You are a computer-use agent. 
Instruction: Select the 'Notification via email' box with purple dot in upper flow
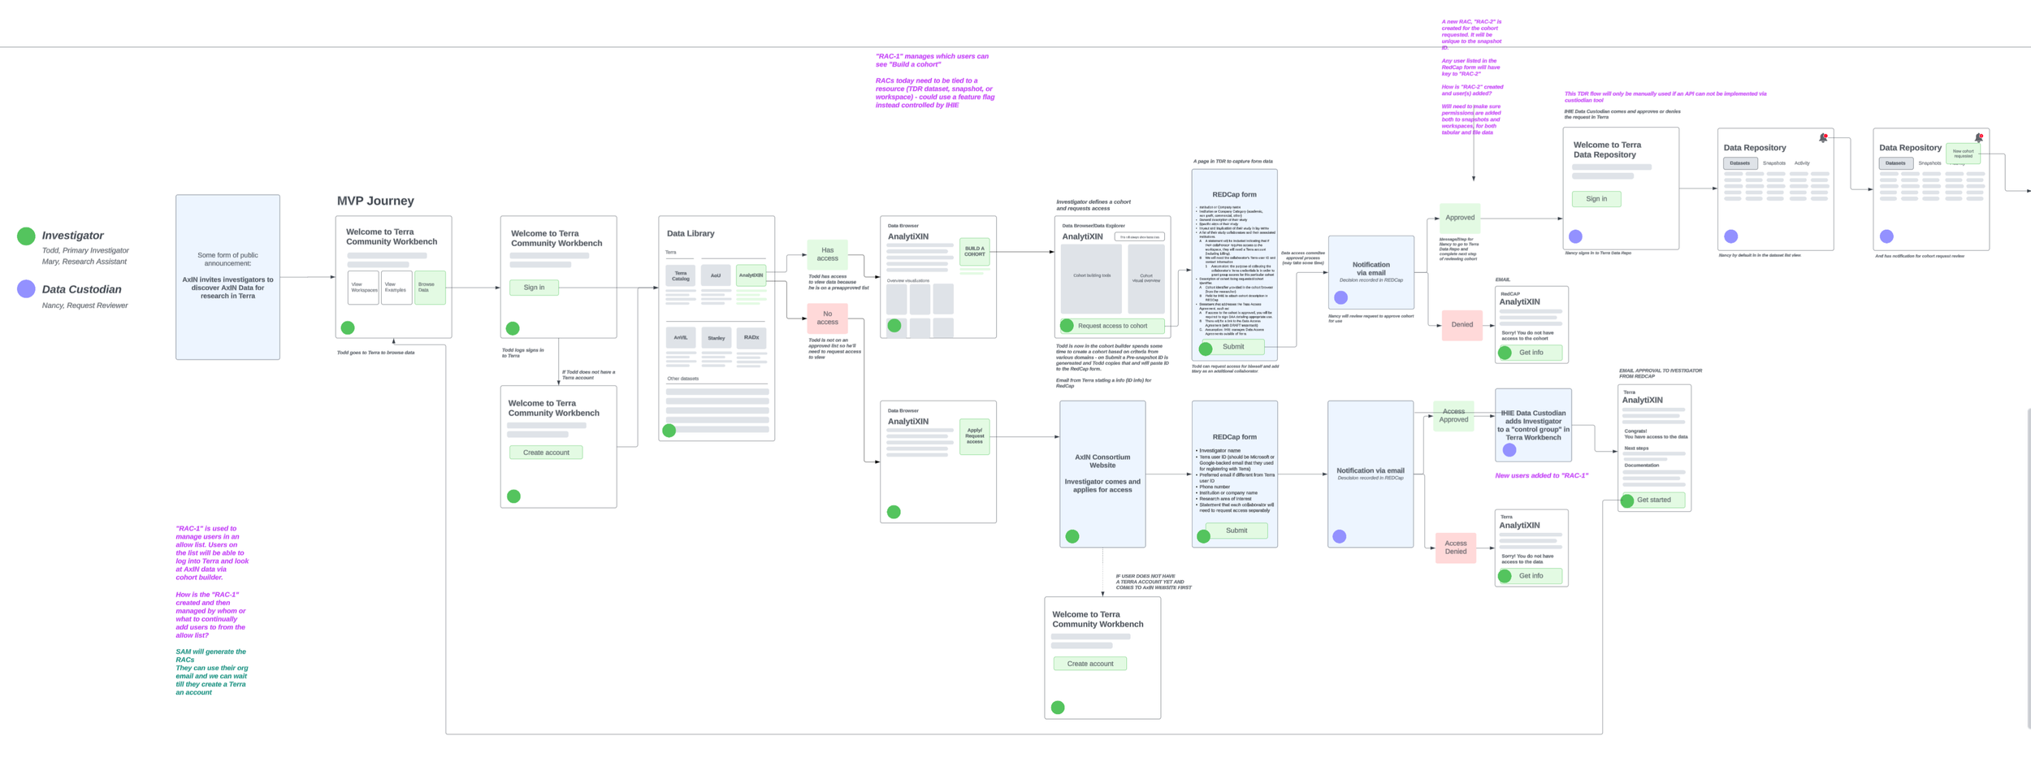click(x=1371, y=273)
